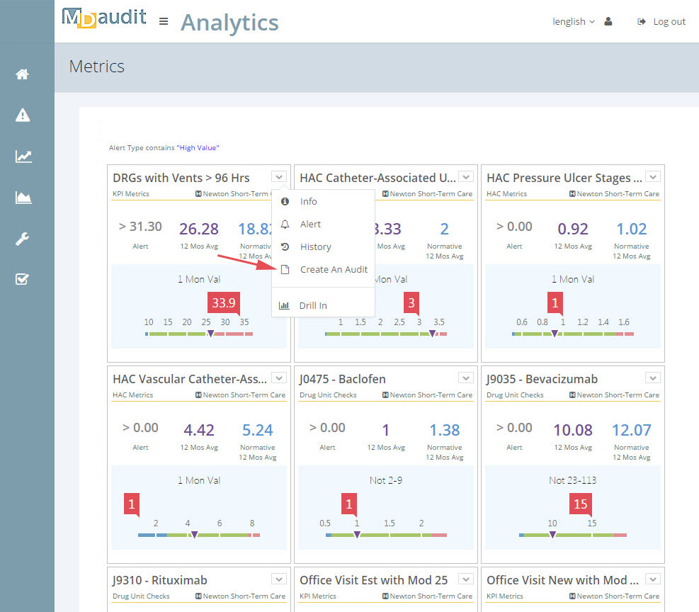This screenshot has width=699, height=612.
Task: Expand J9035 - Bevacizumab card dropdown
Action: click(x=653, y=378)
